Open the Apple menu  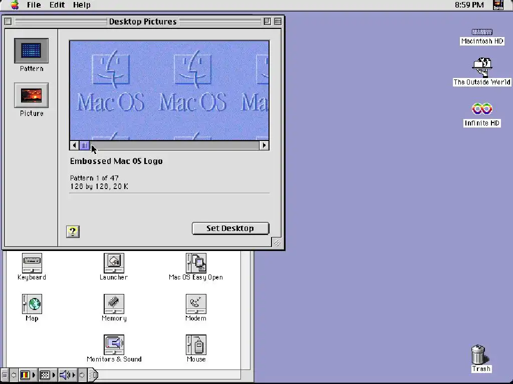coord(15,5)
